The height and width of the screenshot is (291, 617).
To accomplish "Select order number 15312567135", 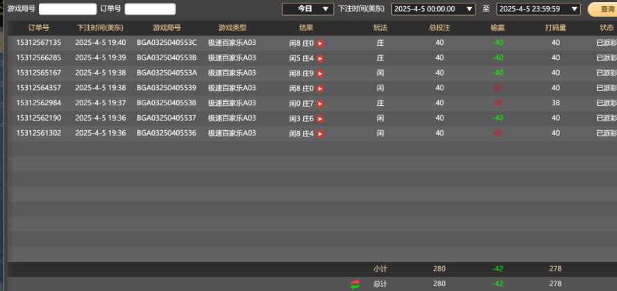I will [x=39, y=43].
